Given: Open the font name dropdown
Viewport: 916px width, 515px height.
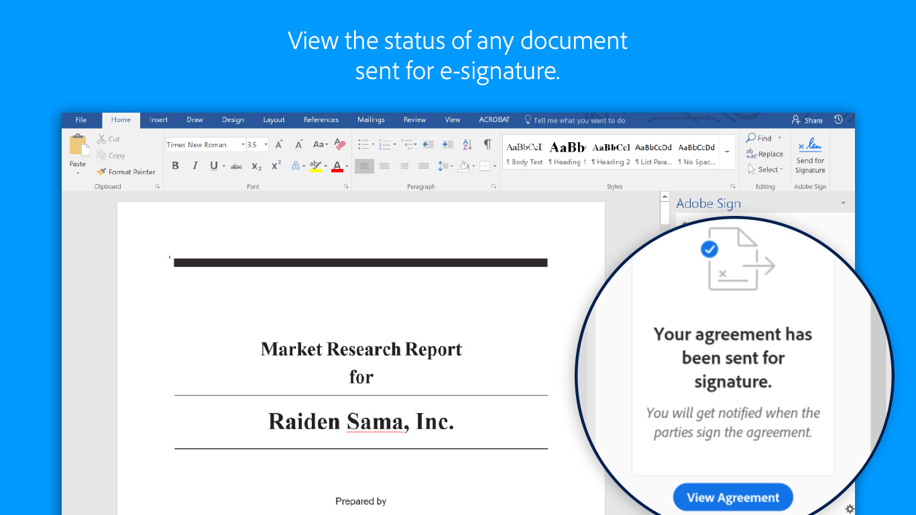Looking at the screenshot, I should coord(243,145).
